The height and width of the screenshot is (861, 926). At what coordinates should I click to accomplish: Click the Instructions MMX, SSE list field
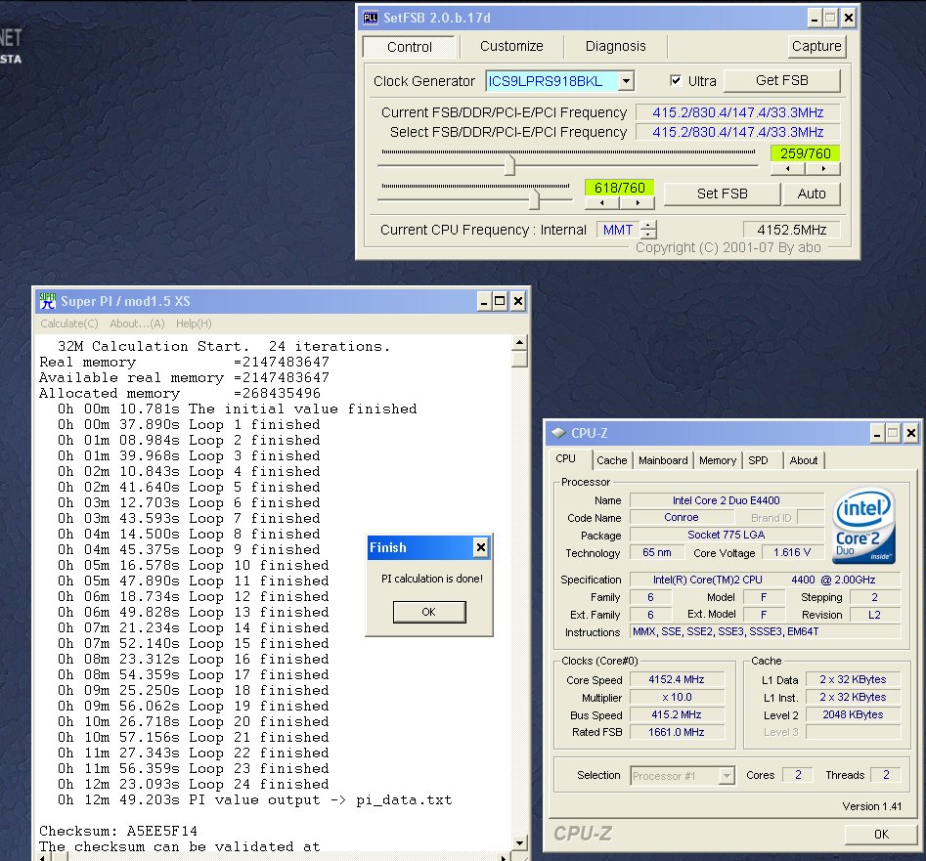(x=765, y=631)
